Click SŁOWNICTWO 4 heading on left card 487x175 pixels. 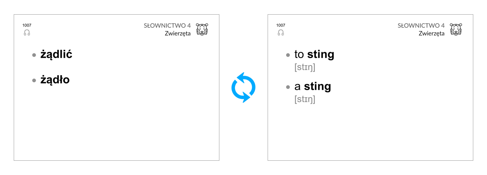167,26
